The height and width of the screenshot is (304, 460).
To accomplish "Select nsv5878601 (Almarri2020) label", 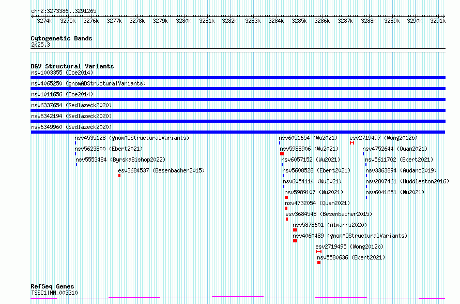I will coord(330,225).
